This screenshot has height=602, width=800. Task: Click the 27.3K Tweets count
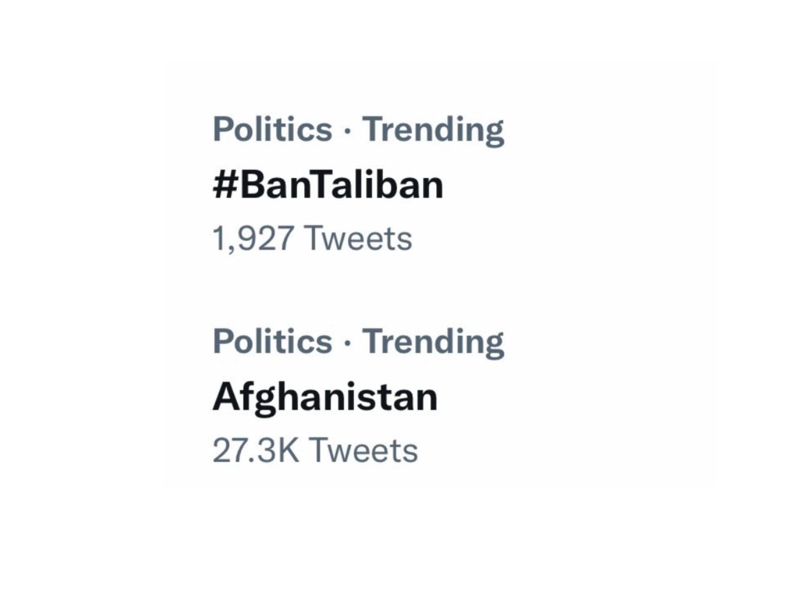pyautogui.click(x=315, y=451)
